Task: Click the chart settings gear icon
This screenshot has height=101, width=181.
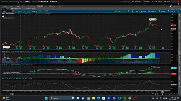Action: (x=133, y=11)
